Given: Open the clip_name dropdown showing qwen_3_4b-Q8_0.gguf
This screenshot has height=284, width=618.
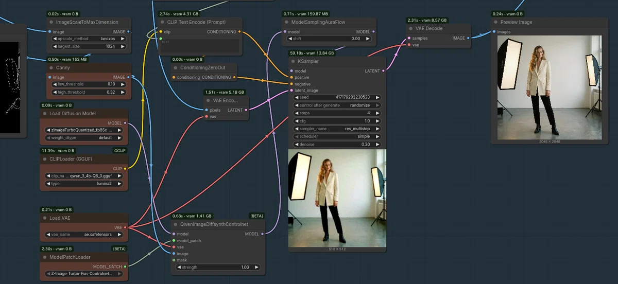Looking at the screenshot, I should [84, 175].
